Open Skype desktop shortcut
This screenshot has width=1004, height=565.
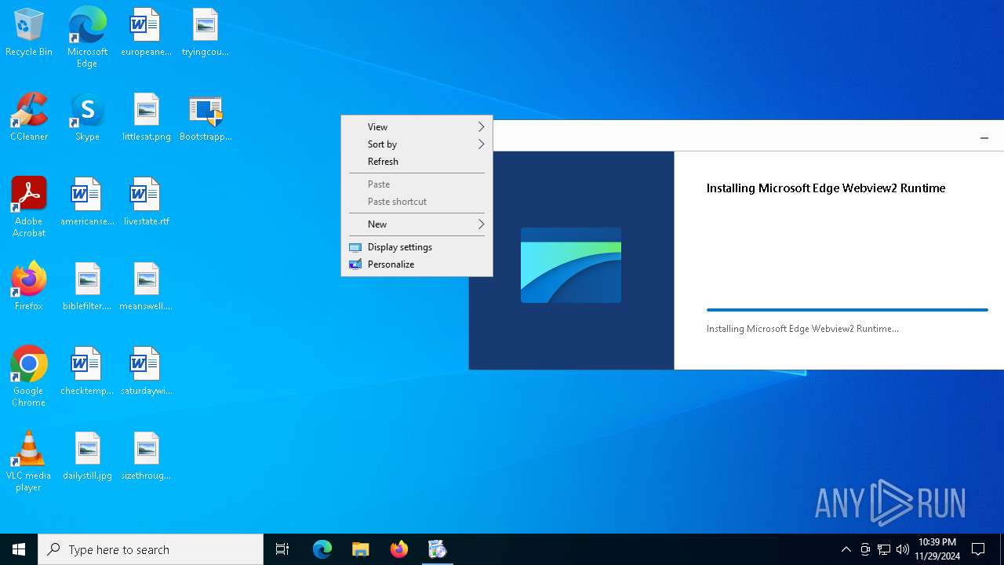[87, 118]
